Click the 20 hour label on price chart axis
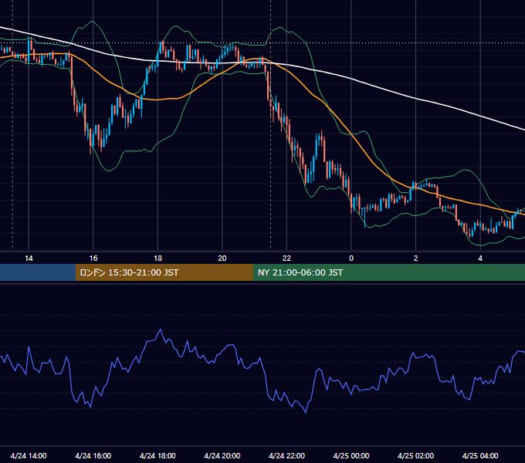 click(x=222, y=259)
